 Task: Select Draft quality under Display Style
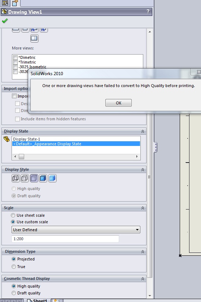coord(14,196)
